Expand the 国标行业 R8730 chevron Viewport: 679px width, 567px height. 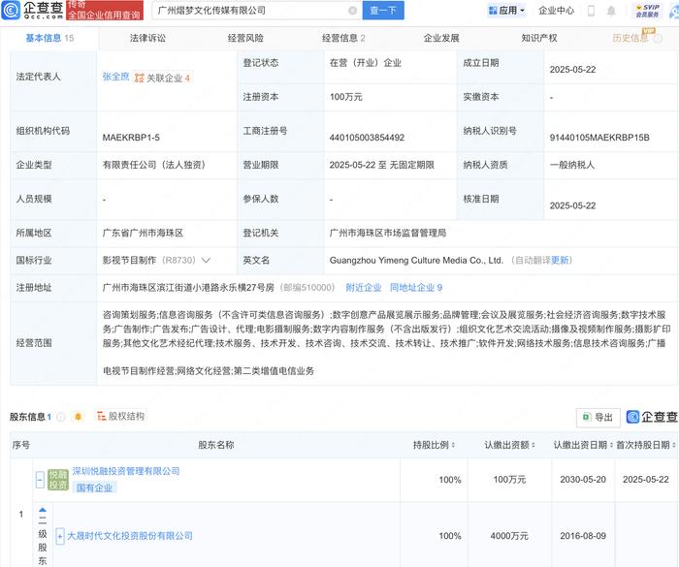pyautogui.click(x=206, y=260)
